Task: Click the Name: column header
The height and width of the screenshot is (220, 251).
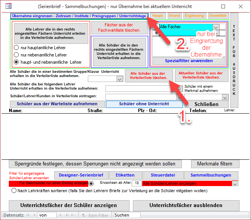Action: coord(16,111)
